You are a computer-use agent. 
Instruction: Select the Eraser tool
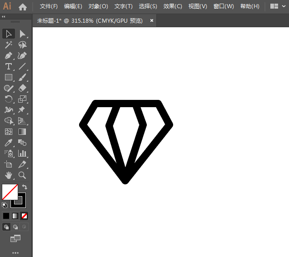point(22,89)
